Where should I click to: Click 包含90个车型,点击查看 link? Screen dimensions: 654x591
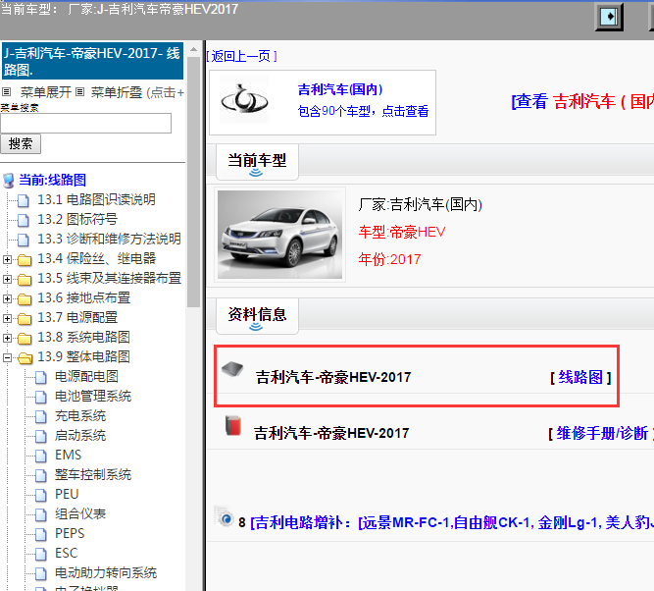point(363,111)
